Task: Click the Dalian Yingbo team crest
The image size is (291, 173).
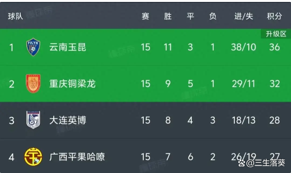Action: [x=33, y=120]
